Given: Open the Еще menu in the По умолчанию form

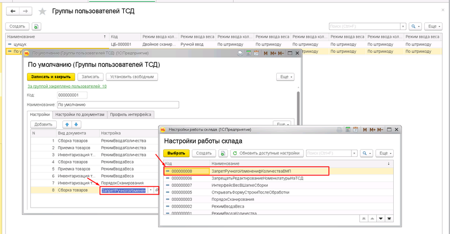Looking at the screenshot, I should click(x=286, y=77).
